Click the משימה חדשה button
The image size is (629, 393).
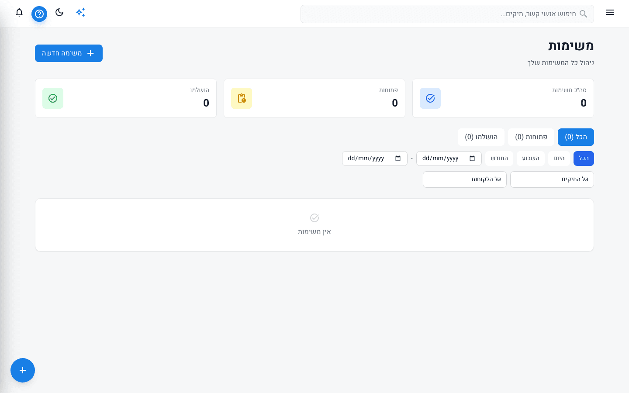click(x=69, y=53)
